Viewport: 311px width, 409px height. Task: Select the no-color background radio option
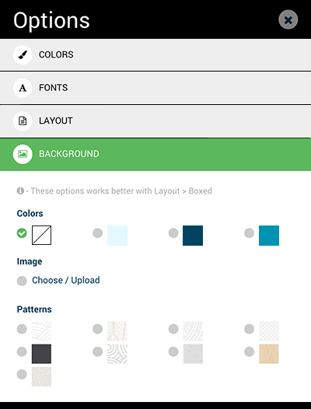click(22, 233)
